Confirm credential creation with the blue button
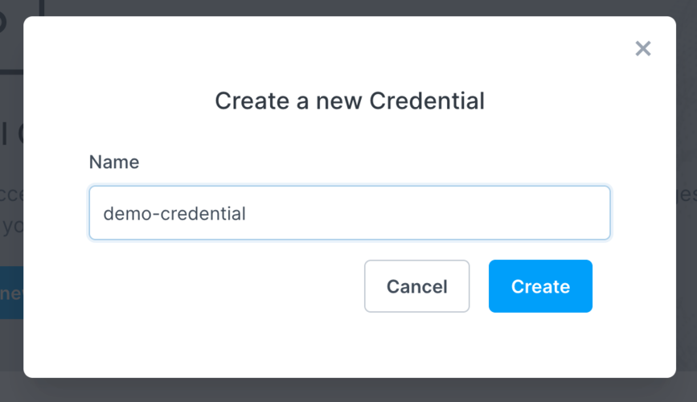697x402 pixels. (540, 286)
